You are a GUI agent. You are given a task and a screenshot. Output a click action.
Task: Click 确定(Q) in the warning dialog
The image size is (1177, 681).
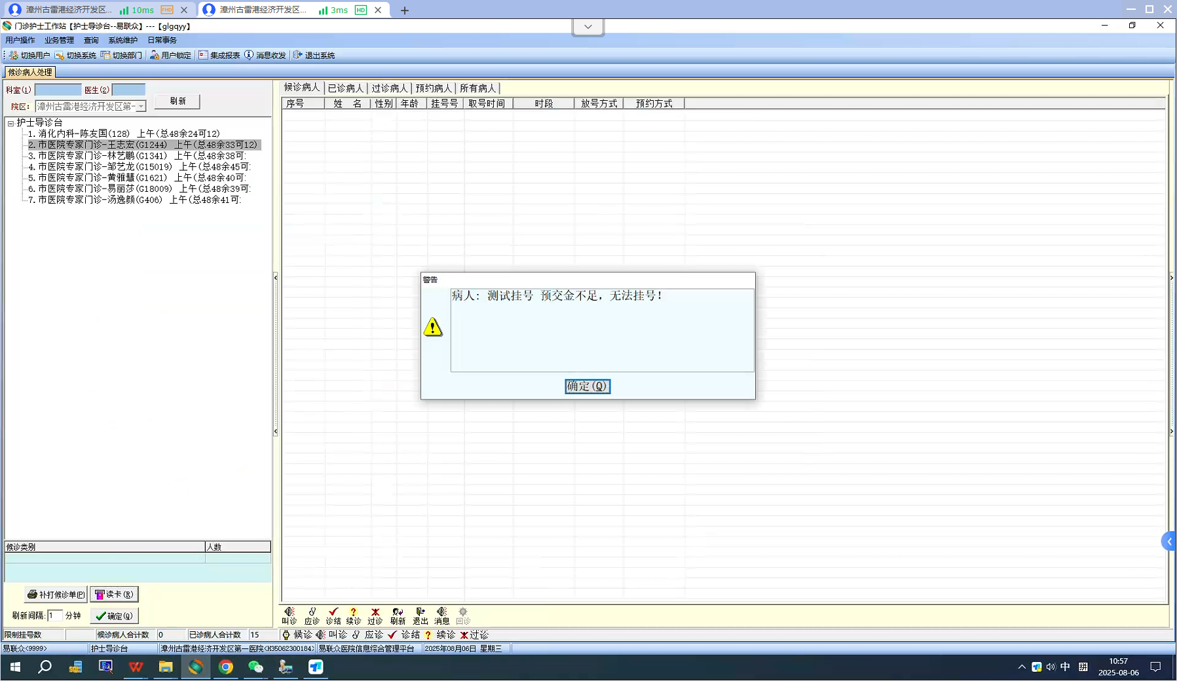(588, 386)
